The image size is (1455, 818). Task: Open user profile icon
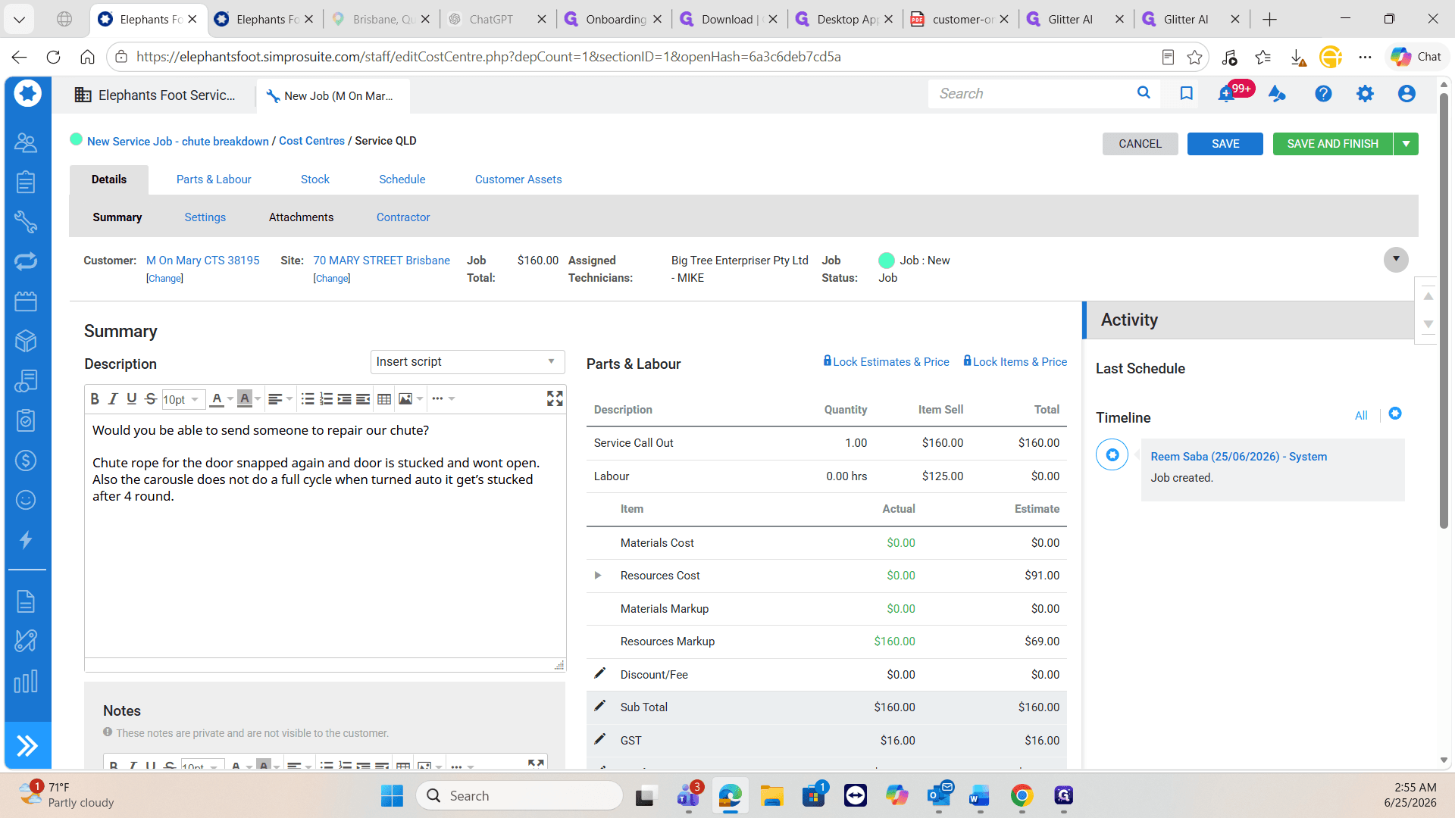(1406, 93)
